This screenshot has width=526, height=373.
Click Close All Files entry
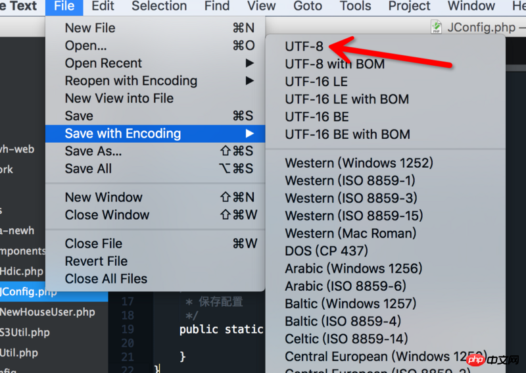(x=106, y=278)
